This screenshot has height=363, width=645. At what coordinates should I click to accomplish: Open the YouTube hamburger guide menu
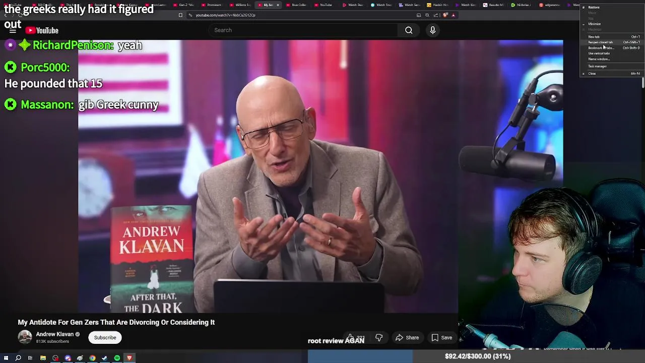pyautogui.click(x=13, y=31)
